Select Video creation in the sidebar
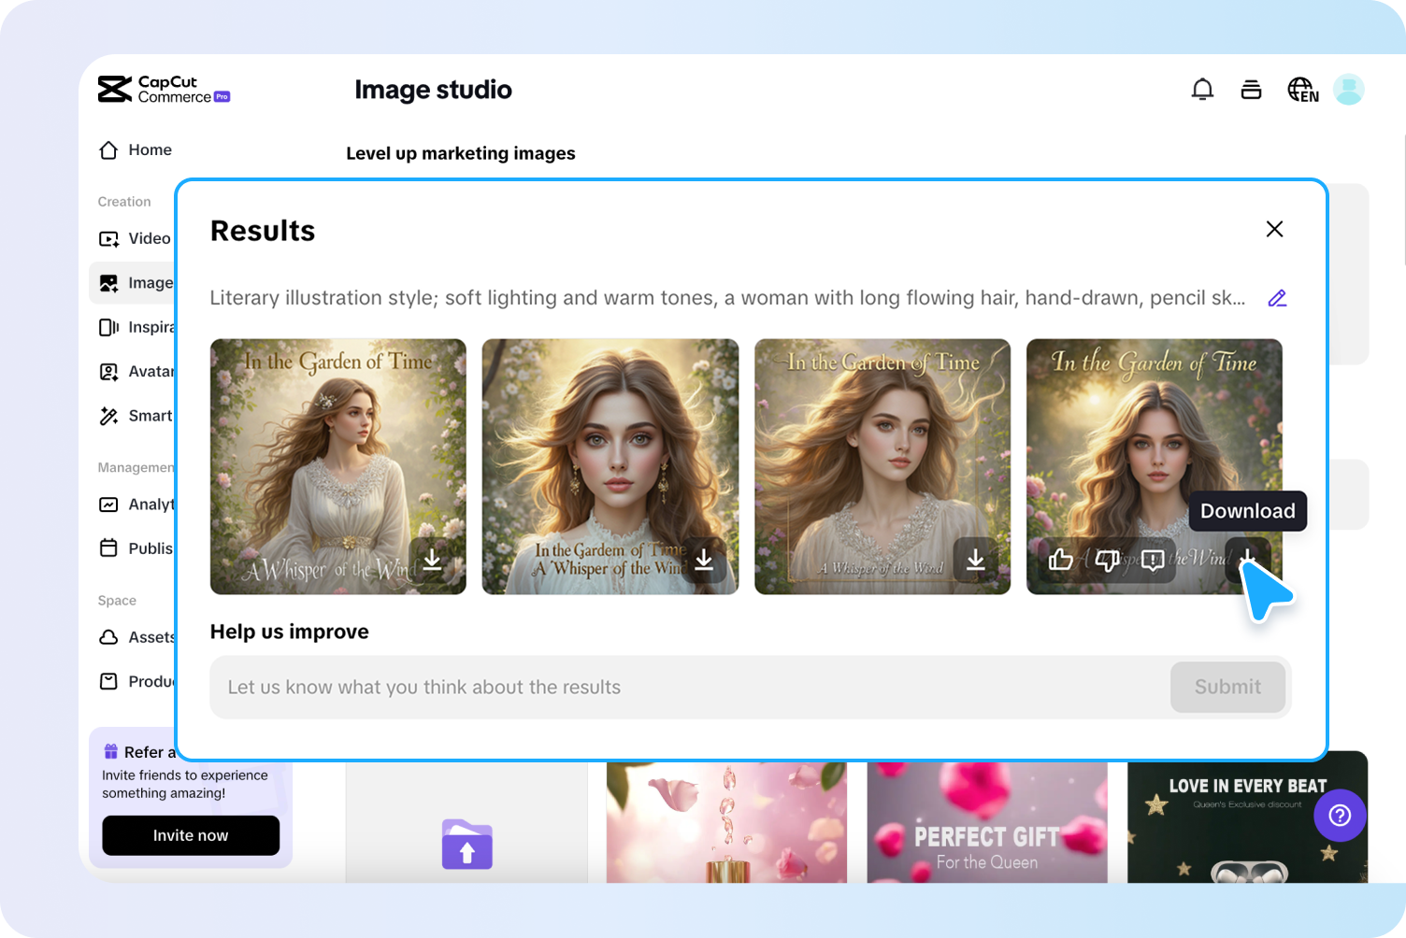 tap(147, 238)
